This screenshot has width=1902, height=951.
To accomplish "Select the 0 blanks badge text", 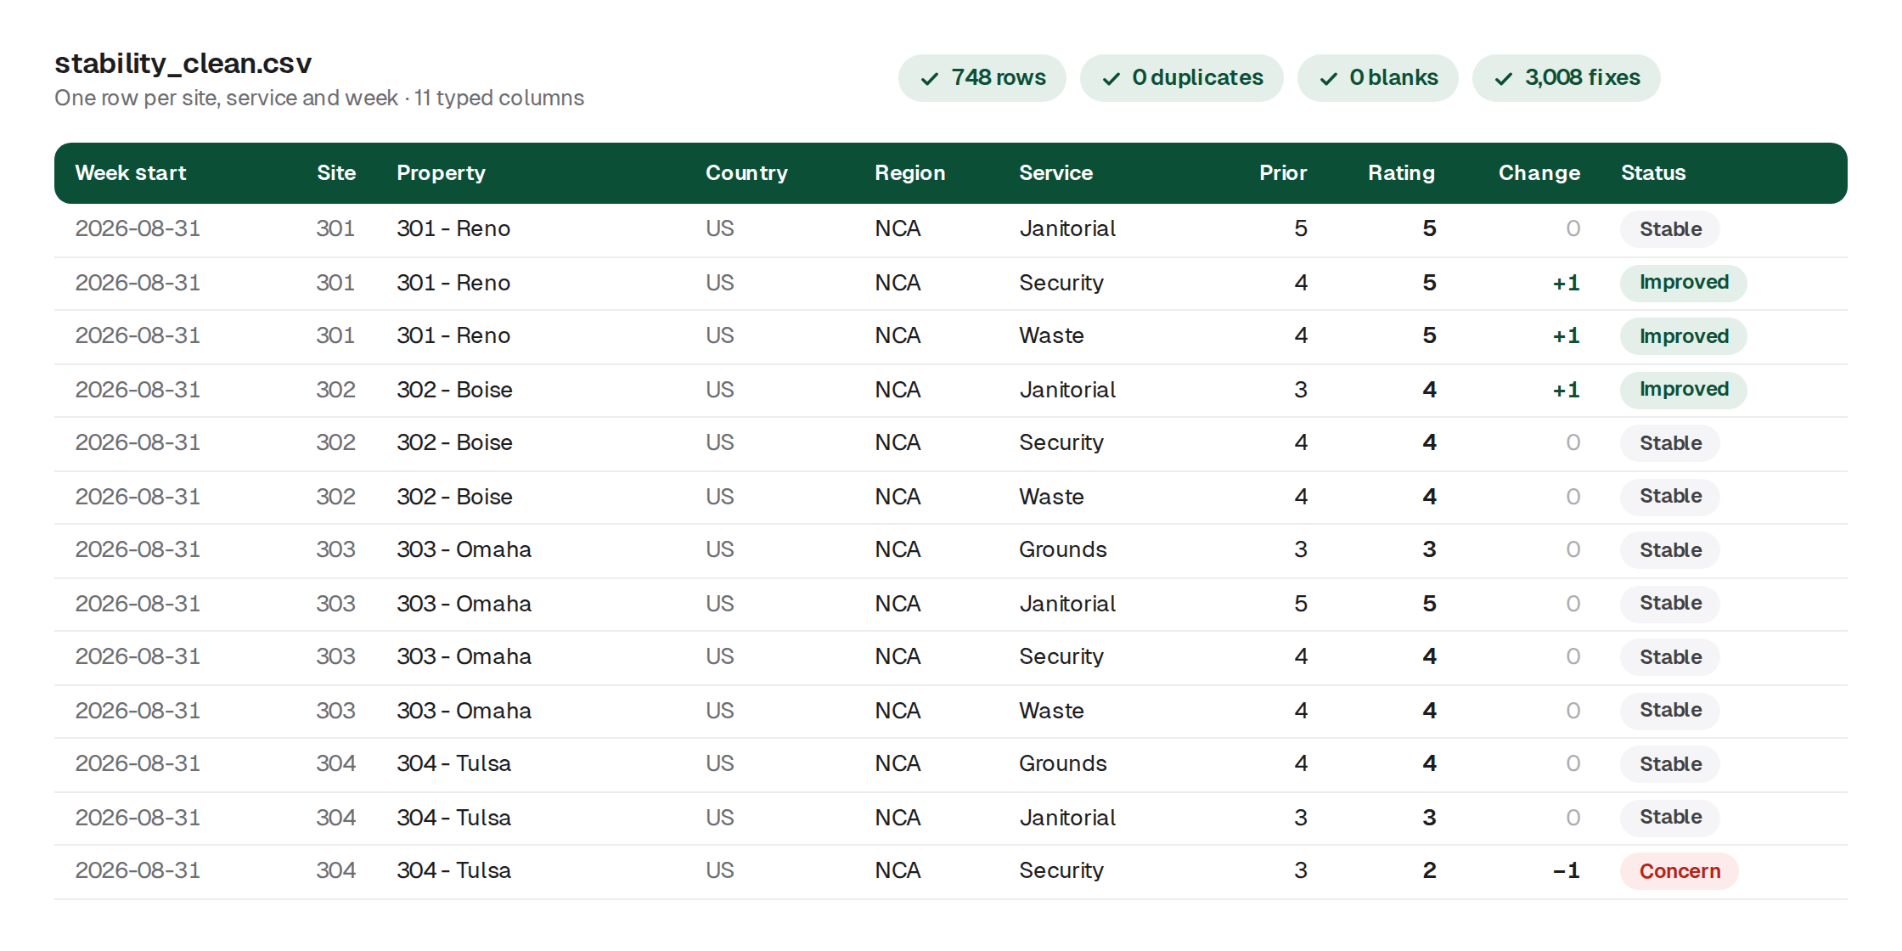I will tap(1393, 77).
